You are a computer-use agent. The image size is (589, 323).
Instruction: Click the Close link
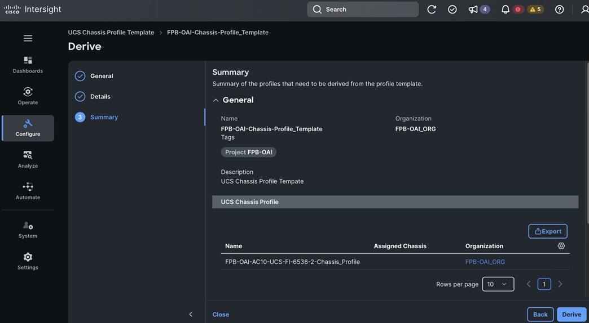pyautogui.click(x=221, y=315)
